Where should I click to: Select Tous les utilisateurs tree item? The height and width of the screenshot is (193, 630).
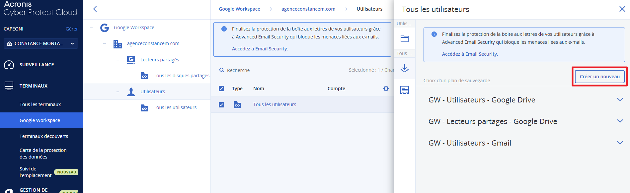coord(175,107)
